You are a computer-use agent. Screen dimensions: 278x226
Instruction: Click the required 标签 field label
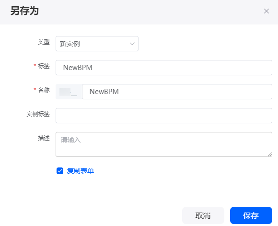(44, 66)
